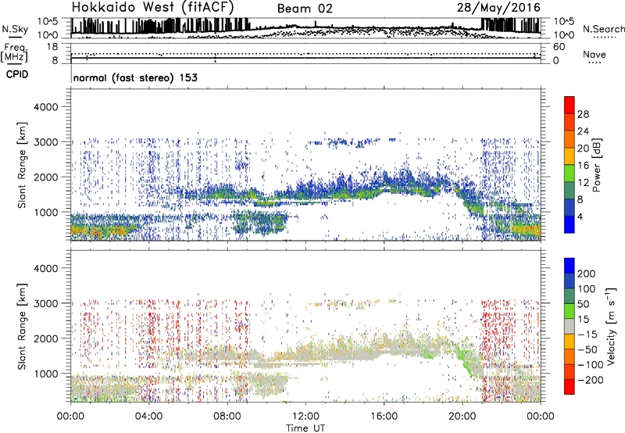Click the "2000" tick on the velocity panel
This screenshot has height=433, width=625.
(x=45, y=338)
